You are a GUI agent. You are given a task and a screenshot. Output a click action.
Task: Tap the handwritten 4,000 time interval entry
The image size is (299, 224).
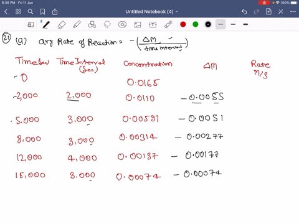pyautogui.click(x=82, y=158)
